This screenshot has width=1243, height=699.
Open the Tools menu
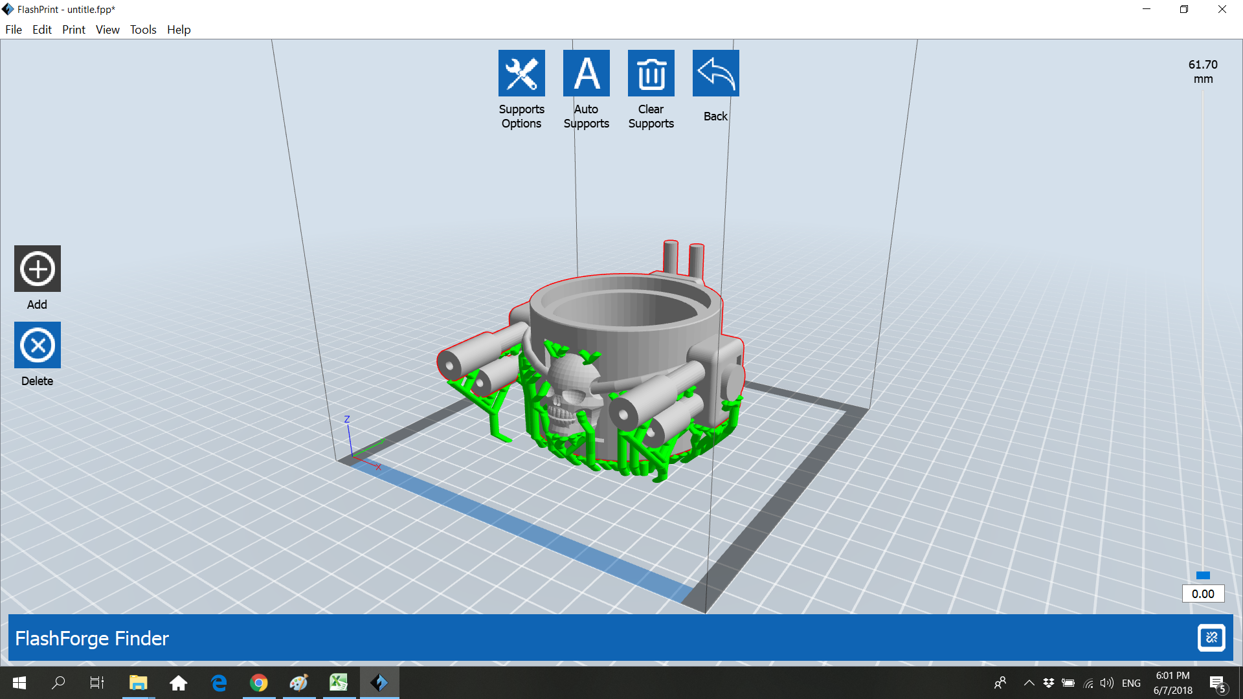point(143,30)
